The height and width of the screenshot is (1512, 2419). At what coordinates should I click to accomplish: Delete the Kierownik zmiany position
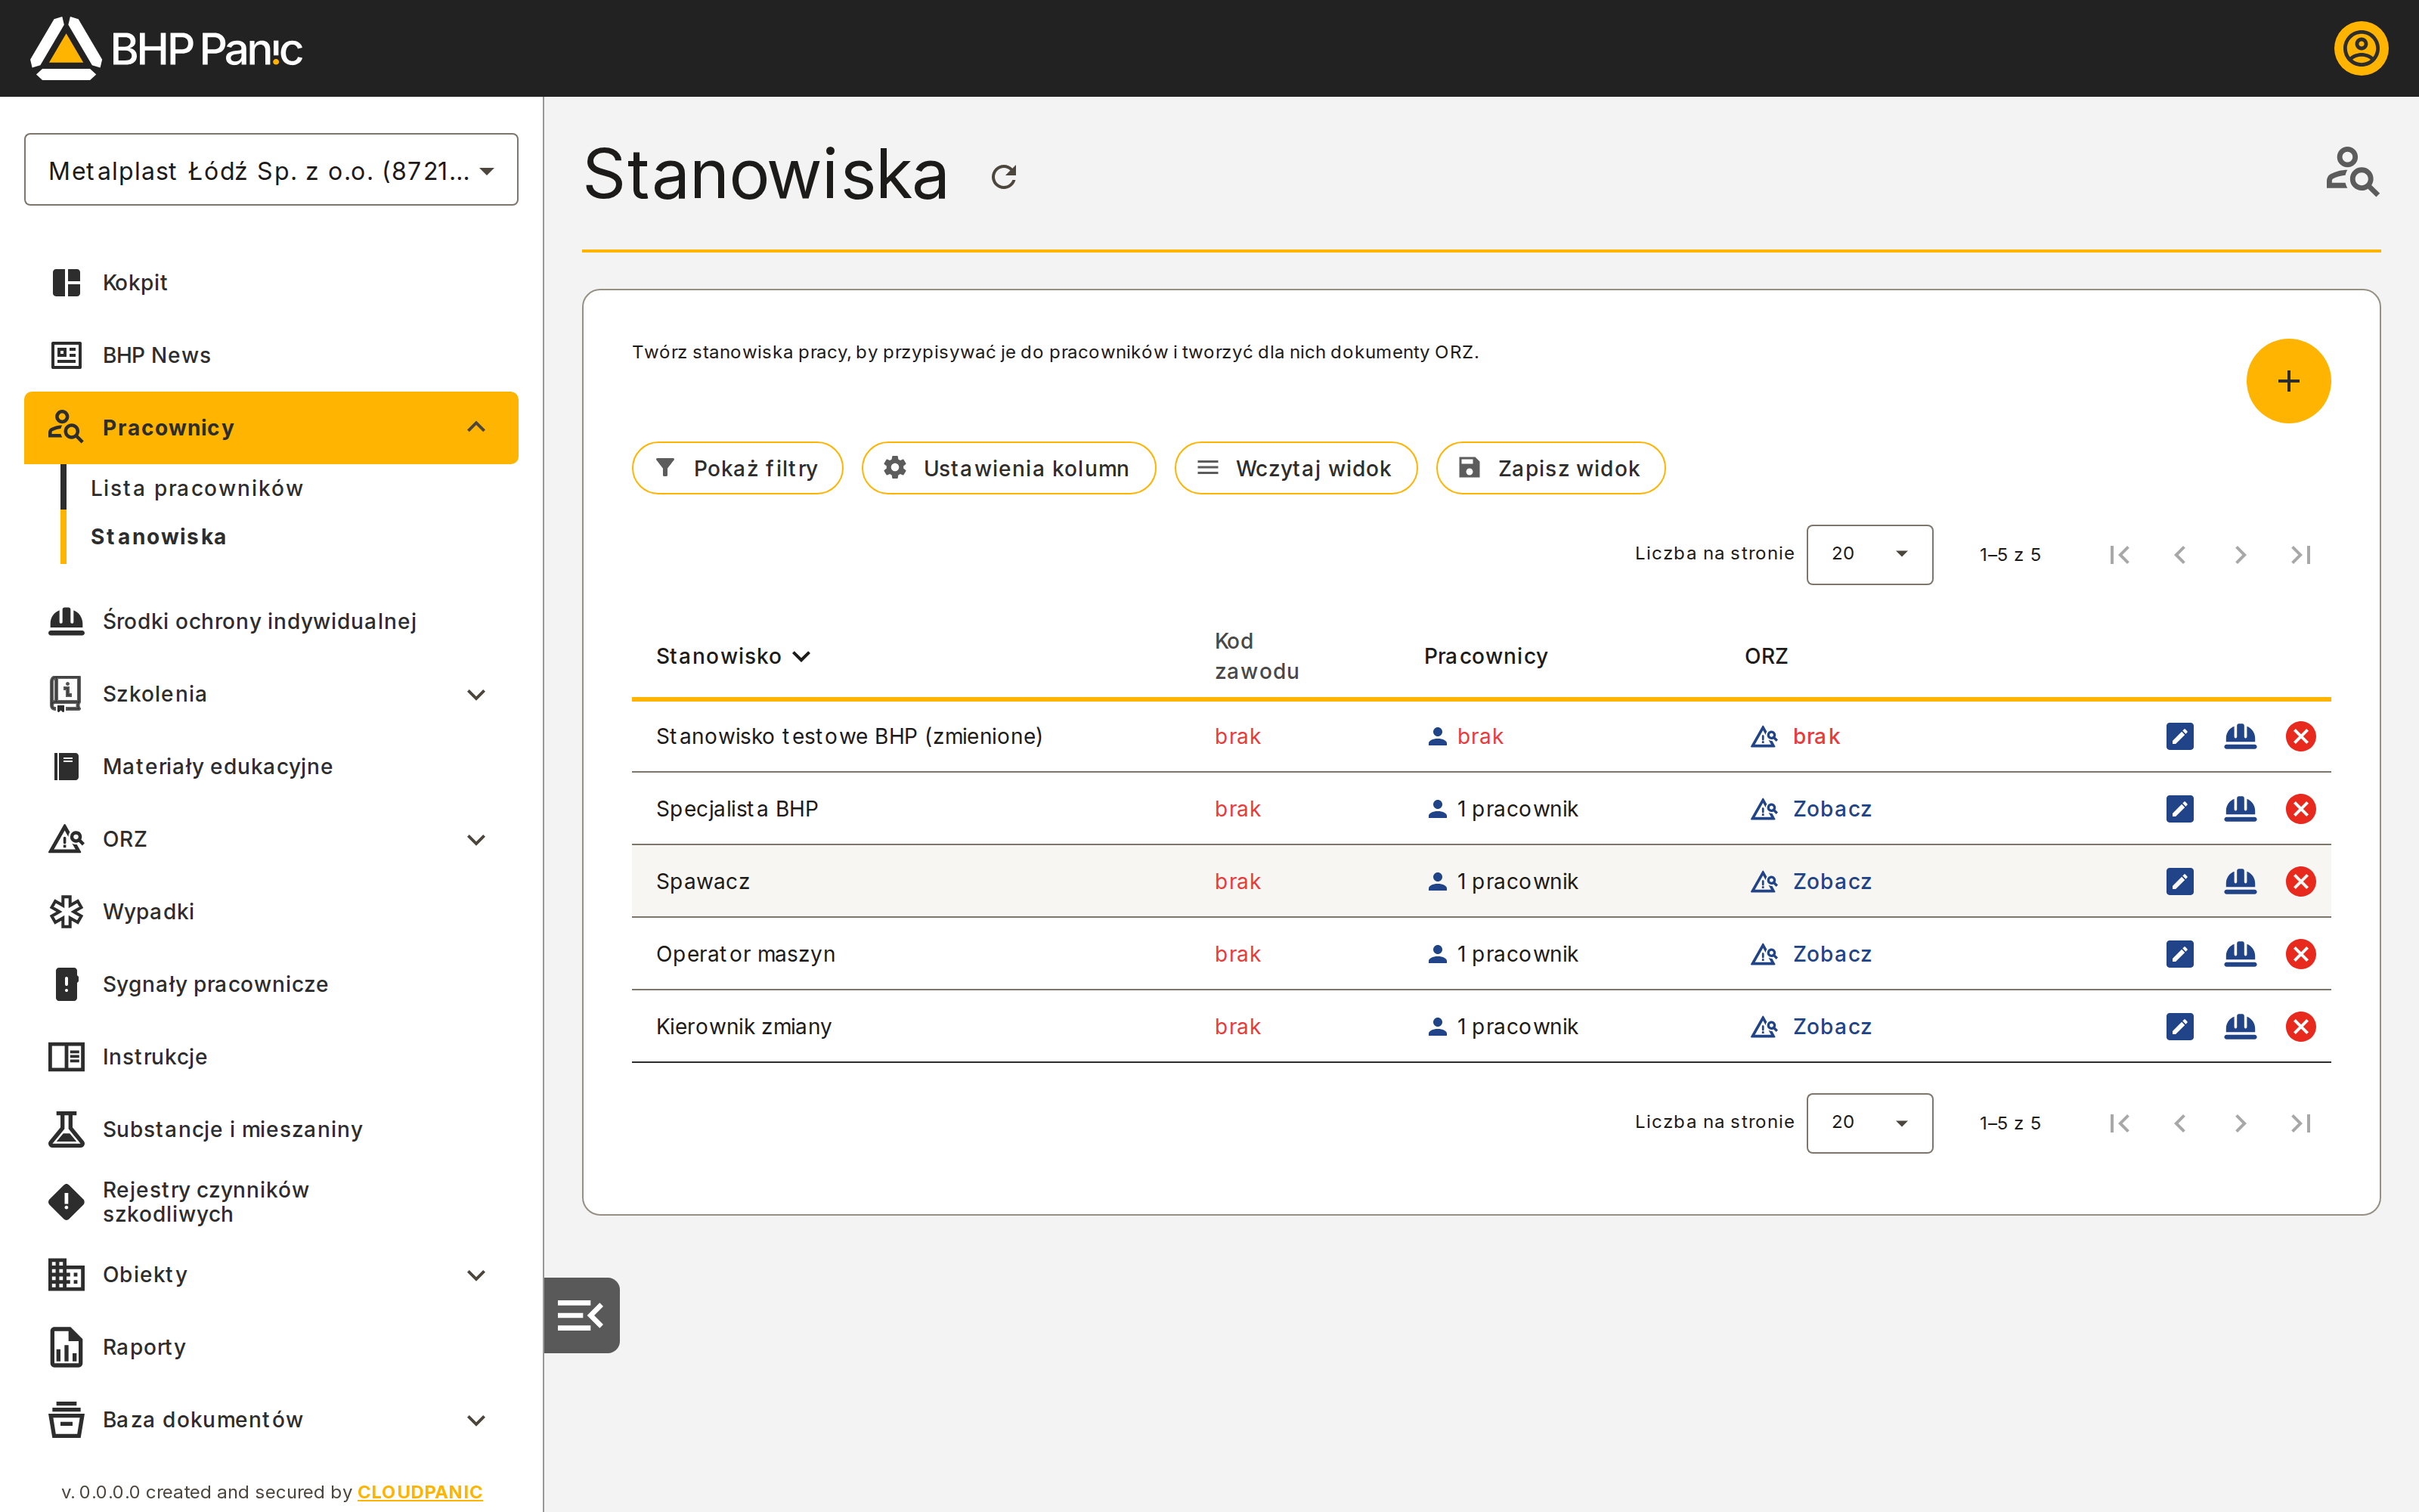(x=2301, y=1026)
